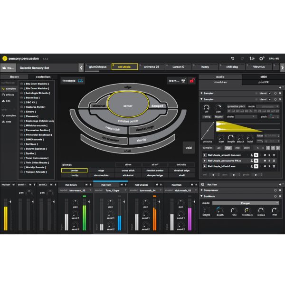Switch to the pad FX tab
This screenshot has width=285, height=285.
click(x=264, y=82)
